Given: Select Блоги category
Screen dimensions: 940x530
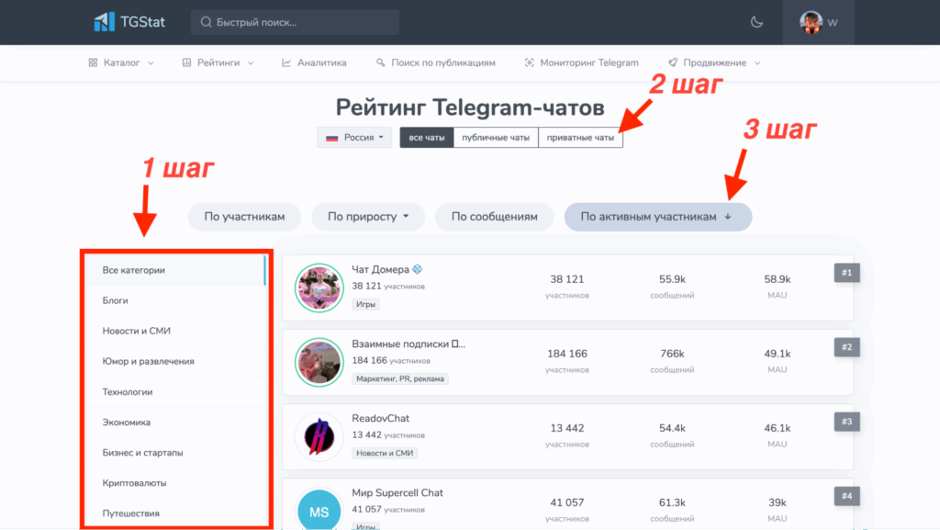Looking at the screenshot, I should coord(176,300).
